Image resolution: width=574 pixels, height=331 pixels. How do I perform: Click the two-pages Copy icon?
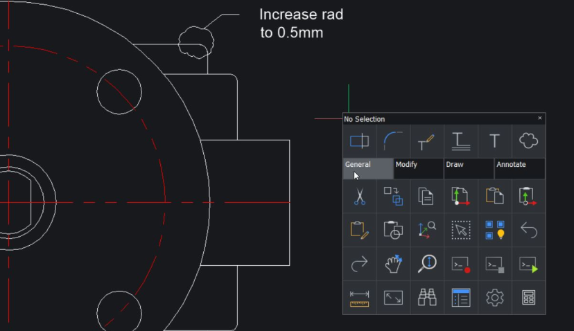point(427,196)
